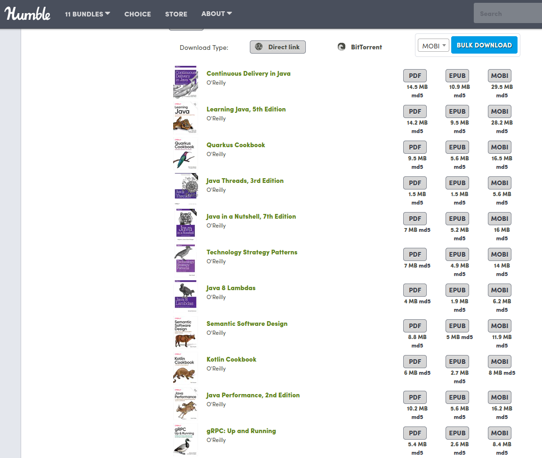Download gRPC Up and Running MOBI

[x=500, y=433]
